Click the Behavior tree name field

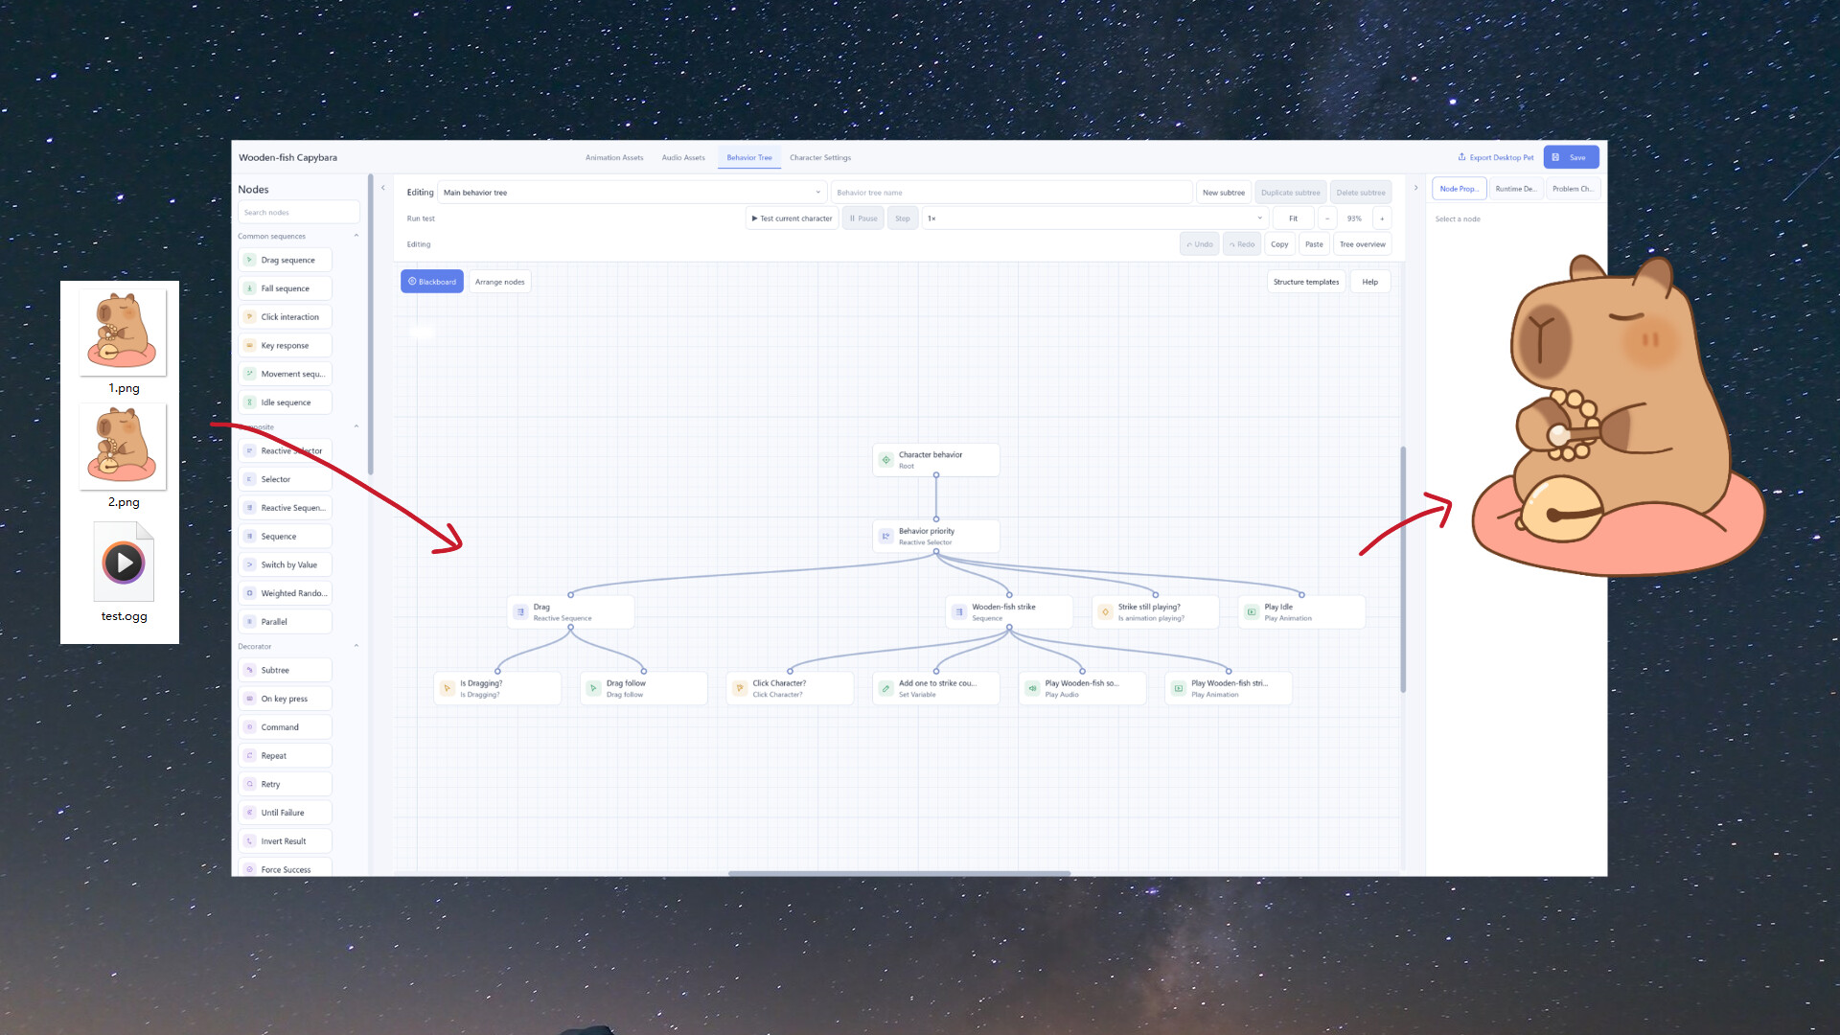[x=1011, y=193]
